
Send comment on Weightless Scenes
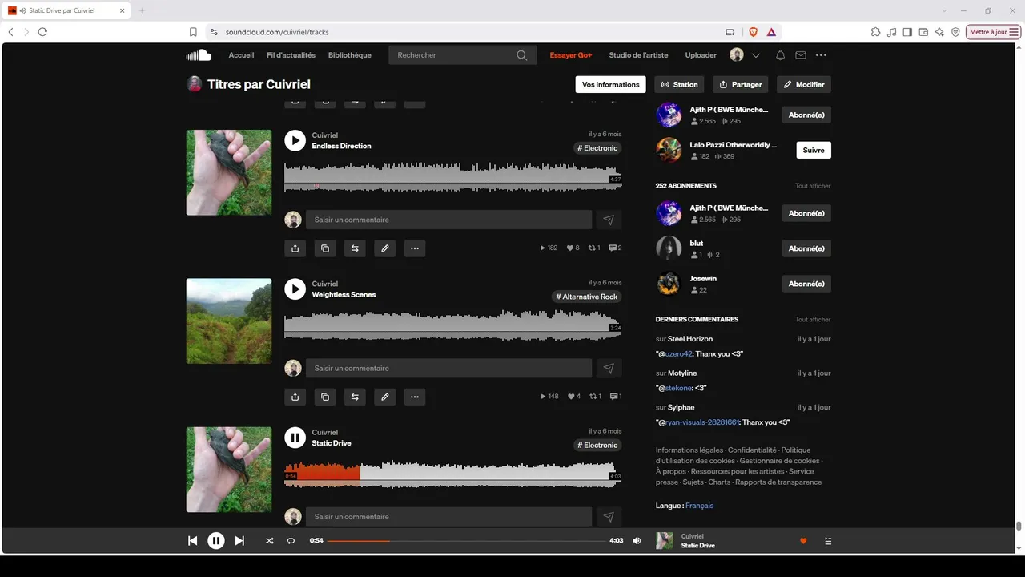click(x=609, y=369)
